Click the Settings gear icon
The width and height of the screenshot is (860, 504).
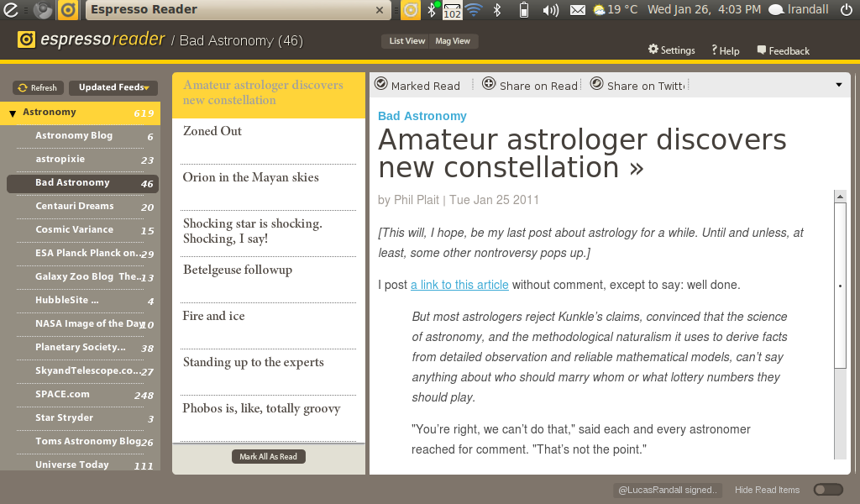pyautogui.click(x=653, y=50)
